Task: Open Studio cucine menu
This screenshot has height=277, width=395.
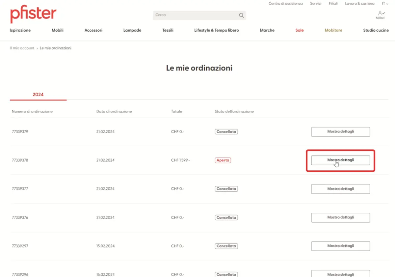Action: (x=376, y=30)
